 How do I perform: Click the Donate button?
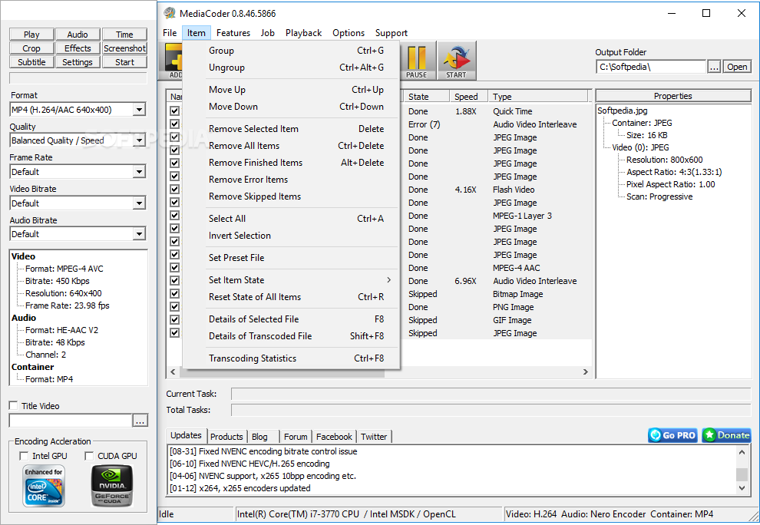[726, 435]
